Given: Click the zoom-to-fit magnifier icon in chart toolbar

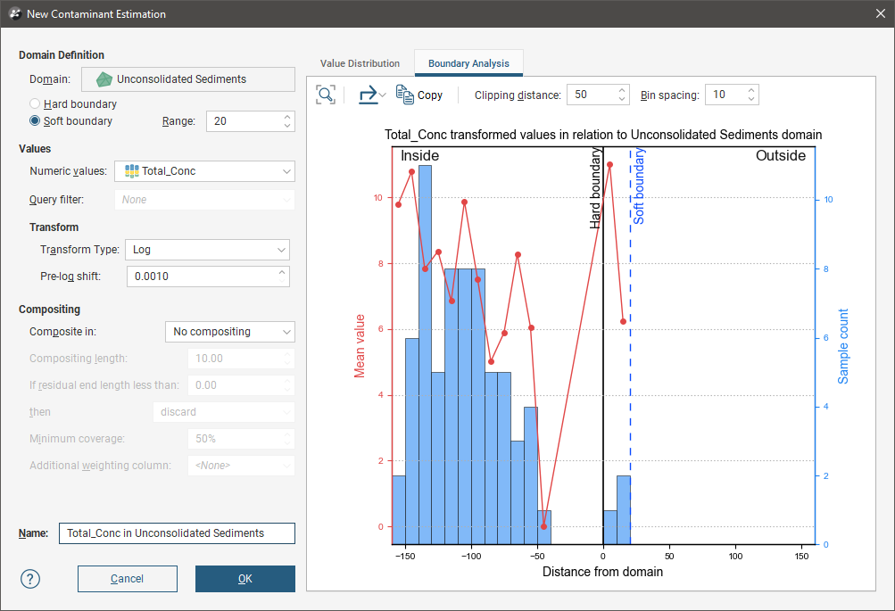Looking at the screenshot, I should 326,95.
